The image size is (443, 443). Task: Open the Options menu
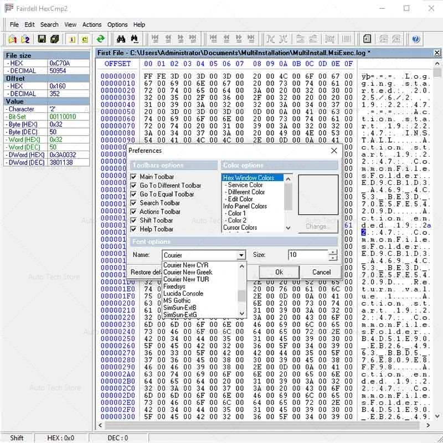click(117, 24)
